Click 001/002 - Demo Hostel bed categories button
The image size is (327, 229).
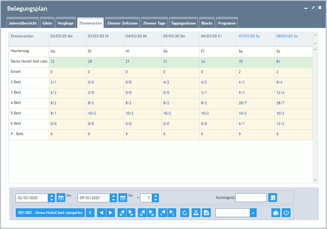pos(50,213)
